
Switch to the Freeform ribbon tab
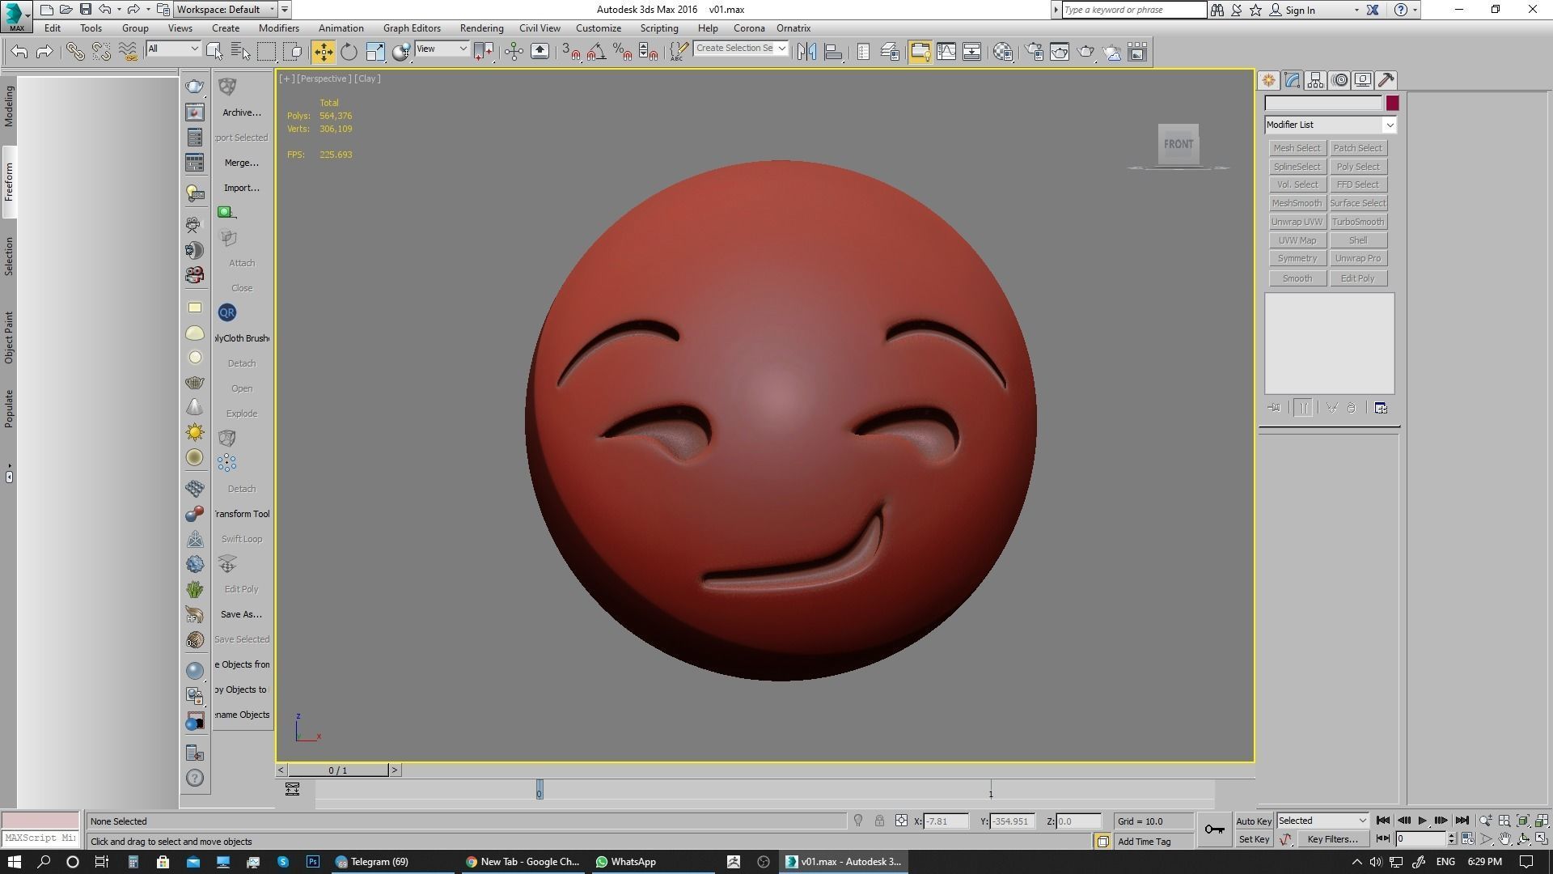tap(9, 182)
